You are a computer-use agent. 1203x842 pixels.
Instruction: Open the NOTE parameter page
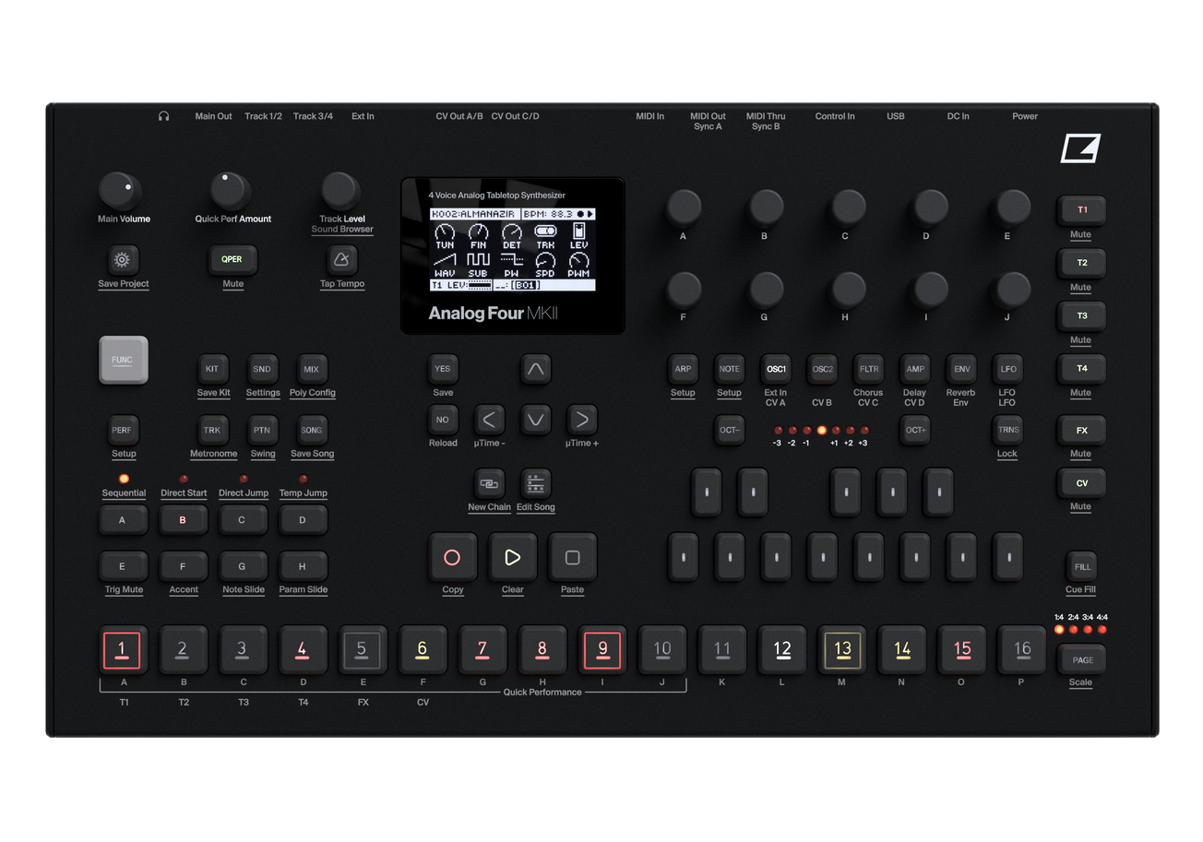(x=729, y=369)
